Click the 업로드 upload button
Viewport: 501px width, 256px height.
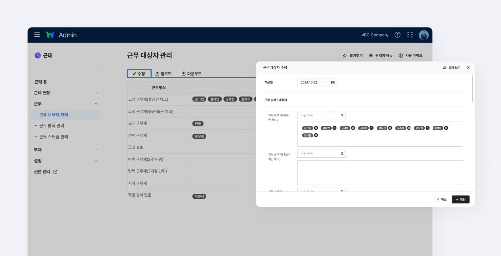coord(163,74)
